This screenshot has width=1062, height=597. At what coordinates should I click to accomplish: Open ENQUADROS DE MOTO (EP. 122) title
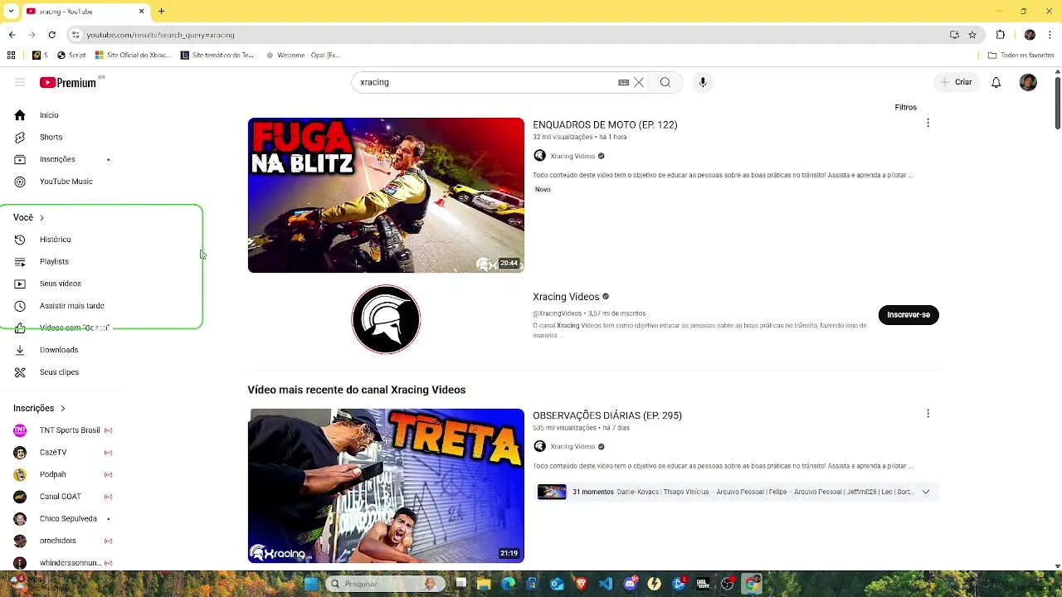(605, 124)
